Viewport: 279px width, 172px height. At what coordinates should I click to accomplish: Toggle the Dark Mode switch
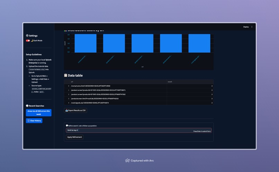pos(28,40)
